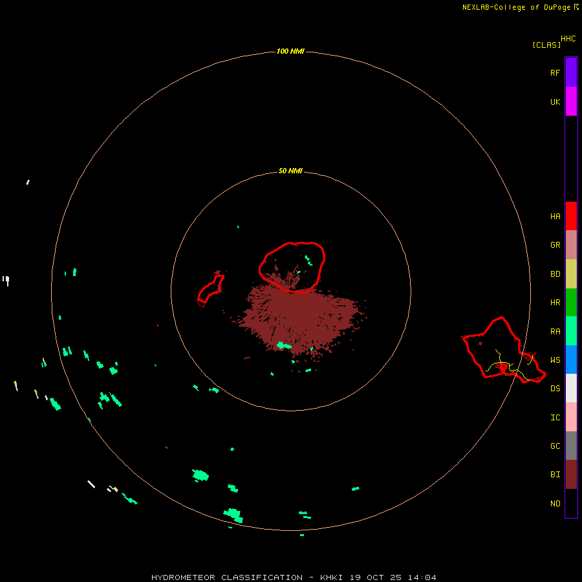The height and width of the screenshot is (582, 582).
Task: Click the HA red legend swatch
Action: [571, 216]
